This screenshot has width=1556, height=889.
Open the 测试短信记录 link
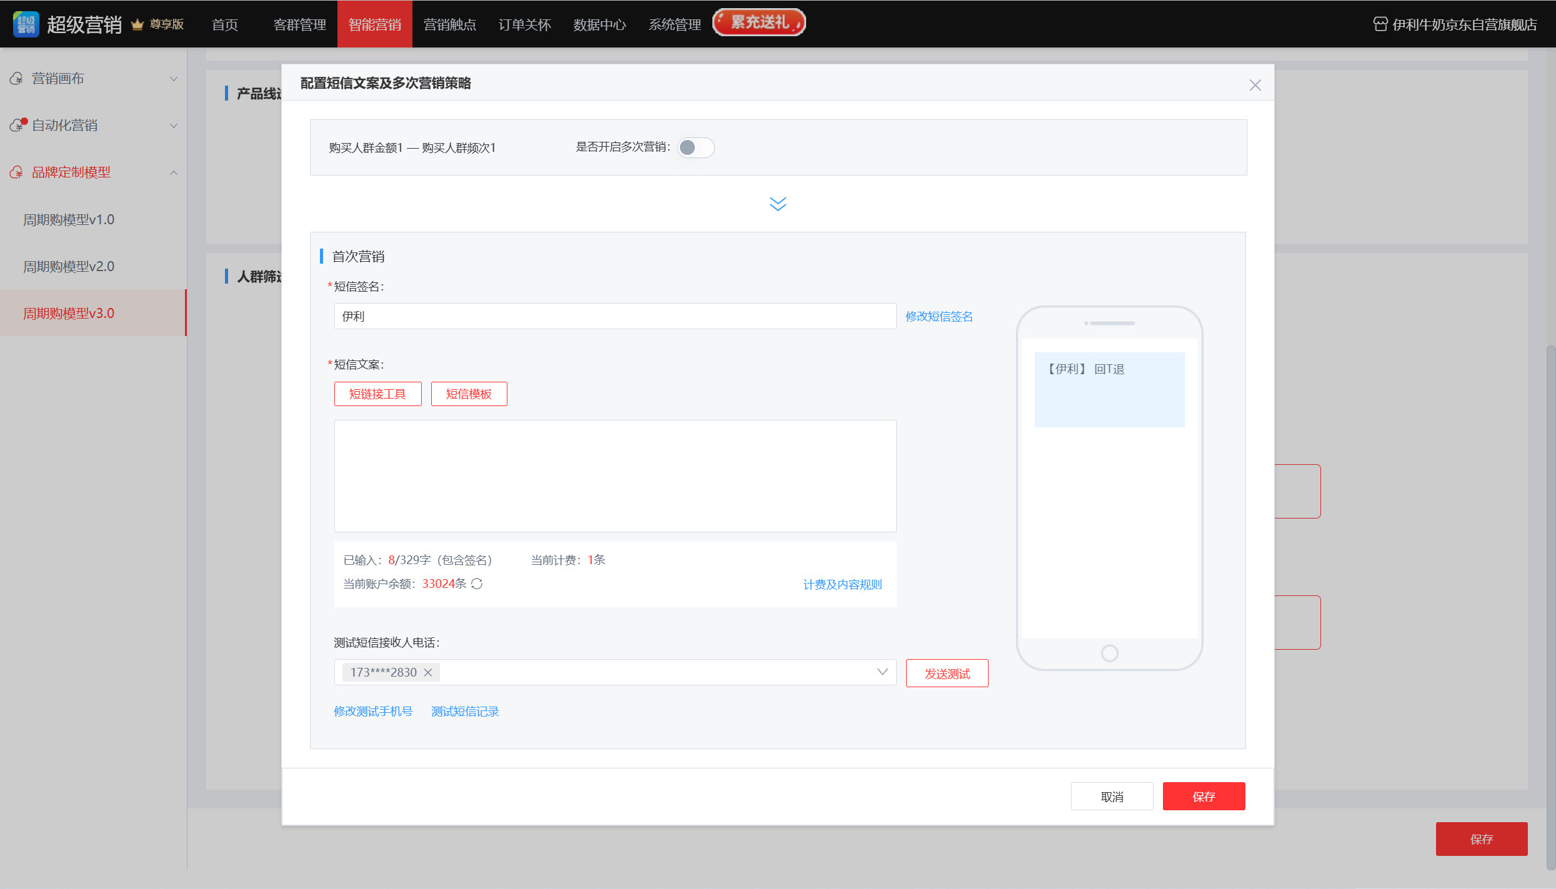[x=465, y=711]
